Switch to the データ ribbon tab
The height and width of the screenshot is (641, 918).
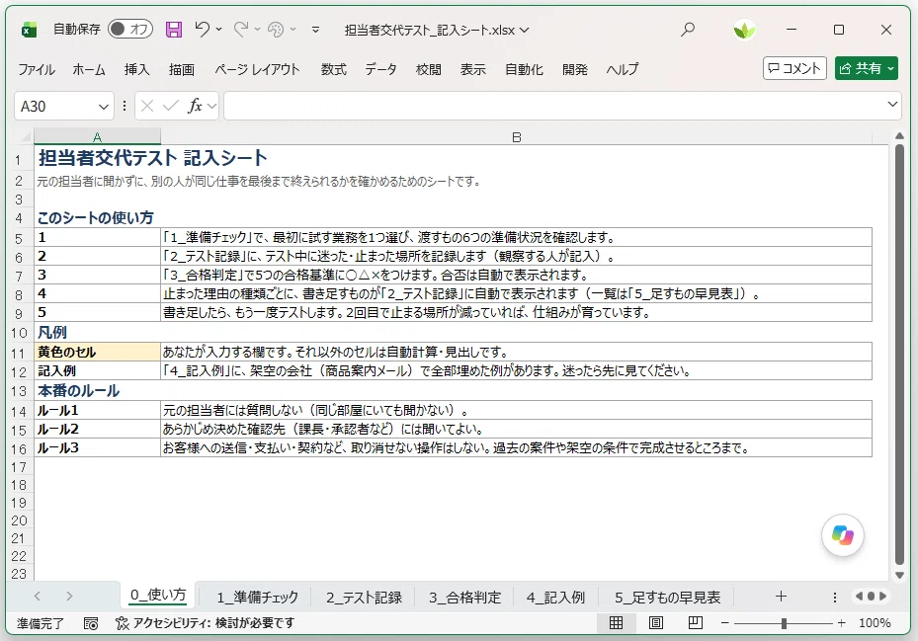point(381,69)
